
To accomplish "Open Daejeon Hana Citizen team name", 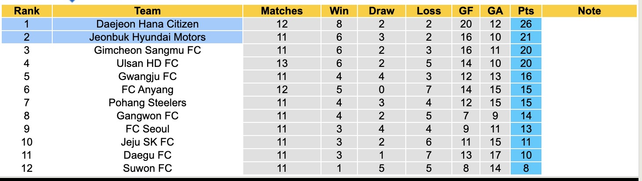I will click(148, 24).
